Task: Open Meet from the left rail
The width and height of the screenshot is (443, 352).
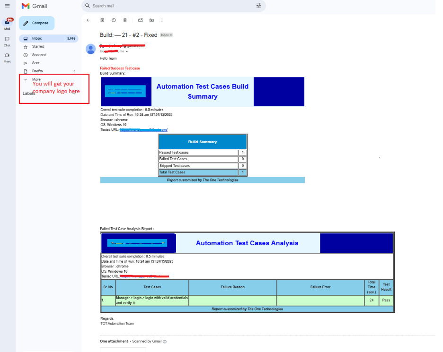Action: tap(7, 58)
